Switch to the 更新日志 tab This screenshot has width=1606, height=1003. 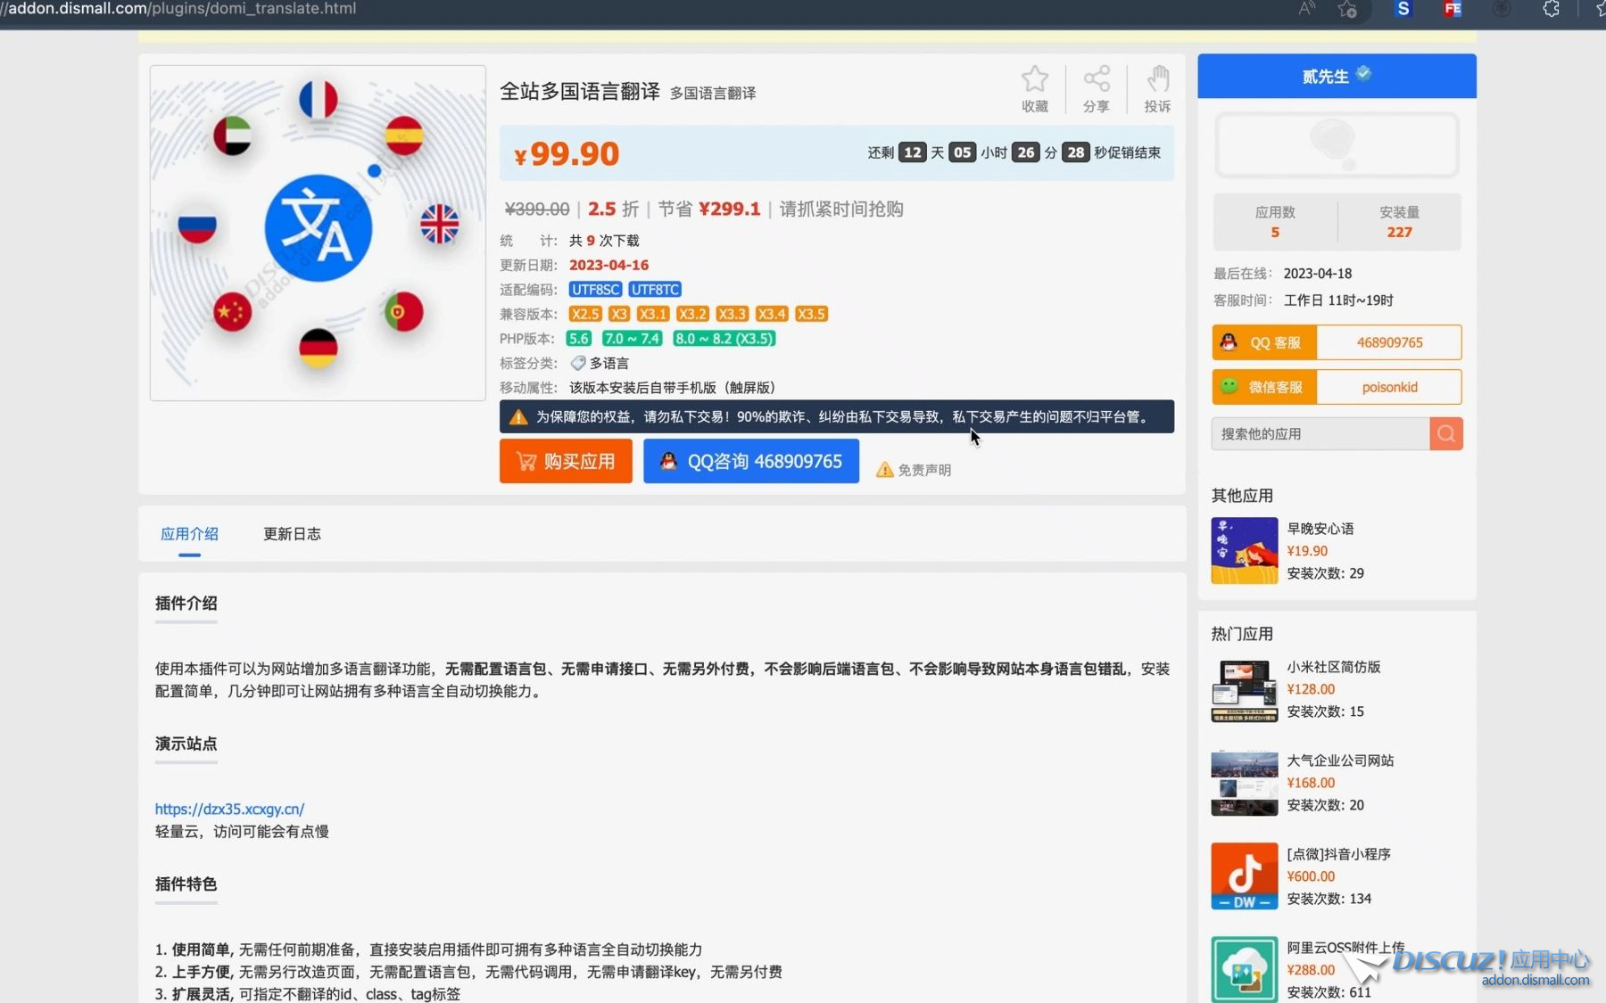[x=292, y=534]
